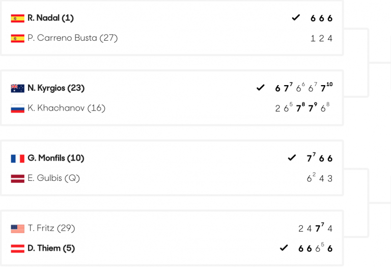This screenshot has height=267, width=391.
Task: Click the USA flag beside T. Fritz
Action: 18,229
